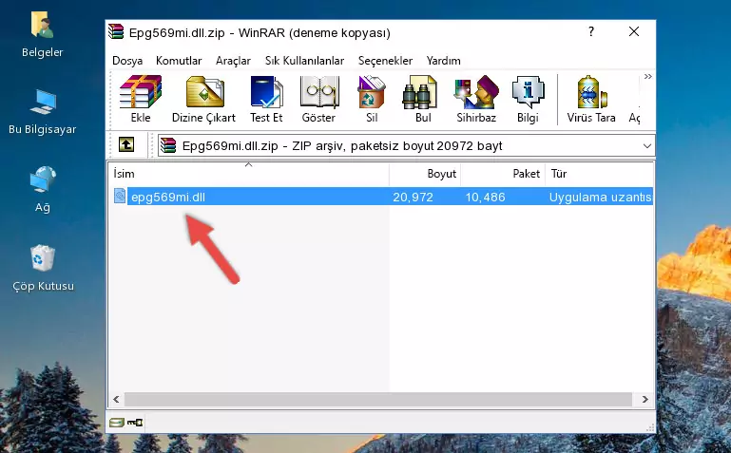Click the Uygulama uzantısı type cell

601,197
